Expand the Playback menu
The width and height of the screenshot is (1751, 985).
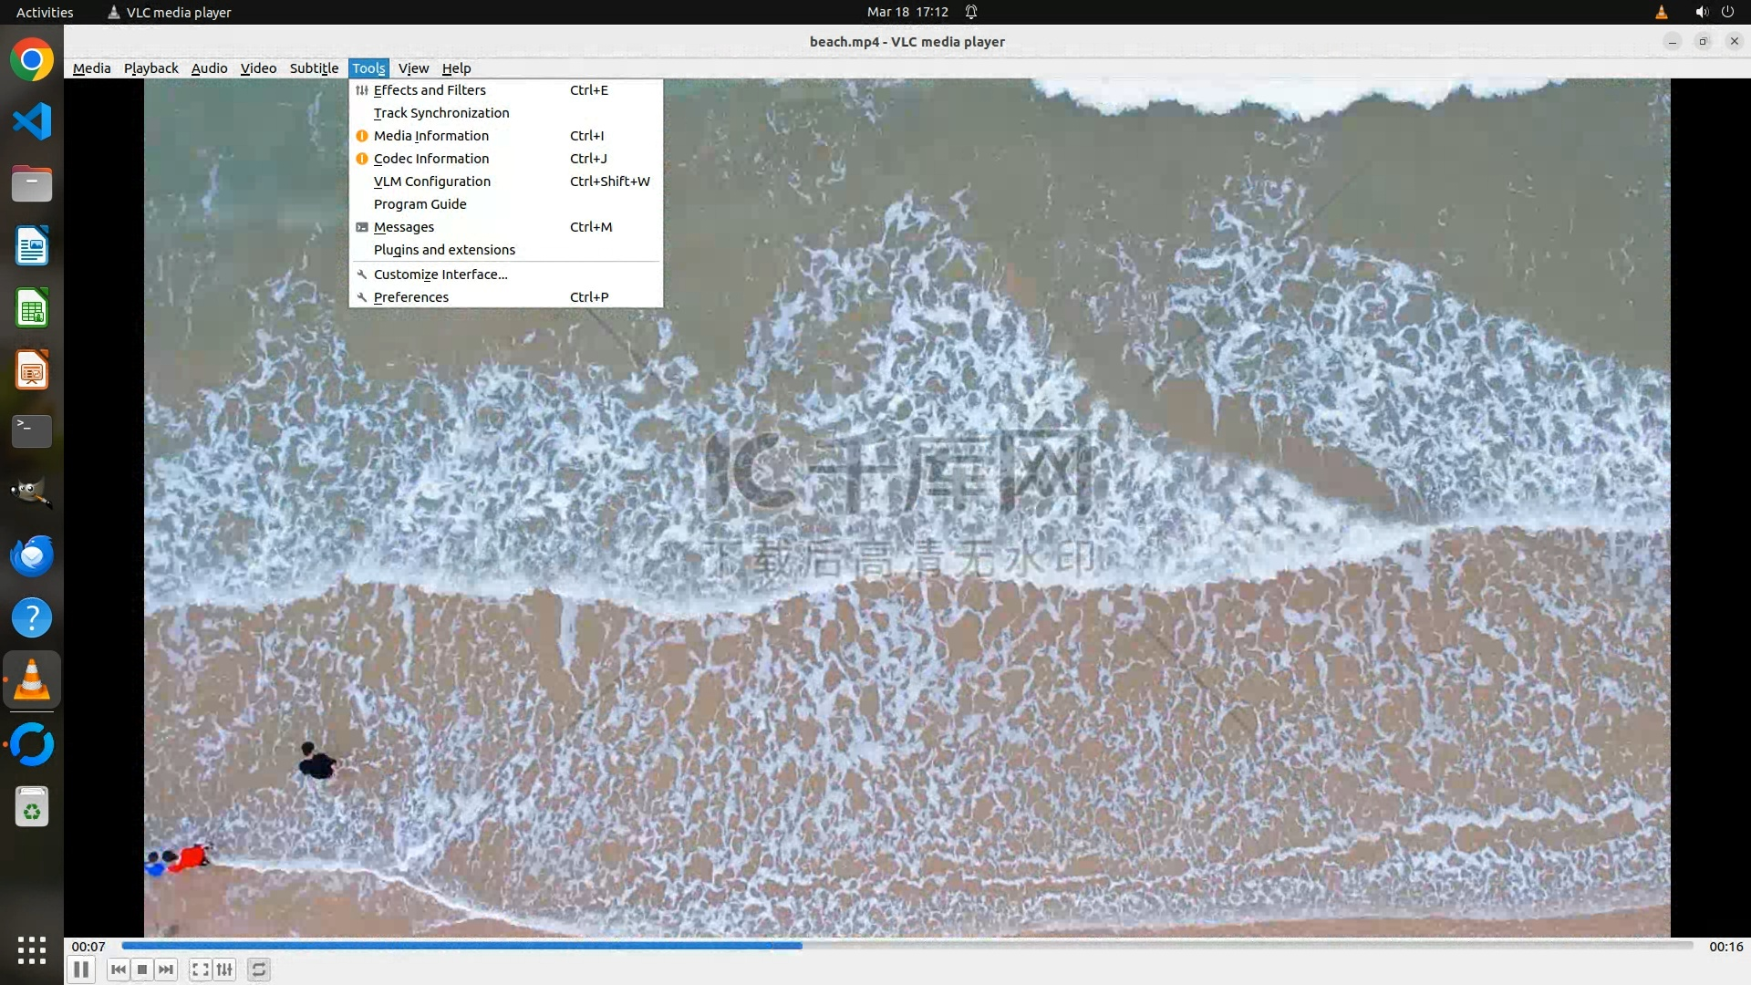pyautogui.click(x=150, y=68)
